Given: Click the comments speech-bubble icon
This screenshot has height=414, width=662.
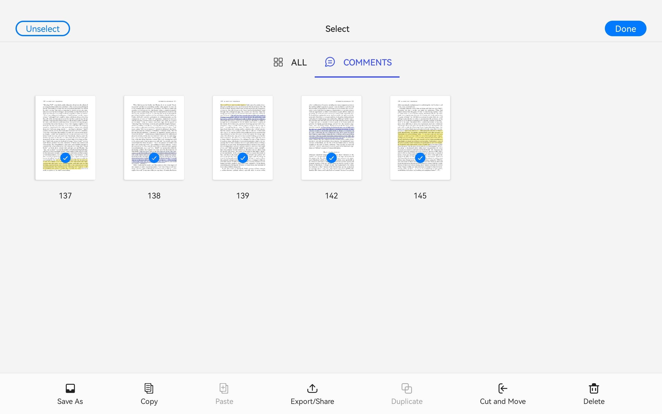Looking at the screenshot, I should (x=330, y=62).
